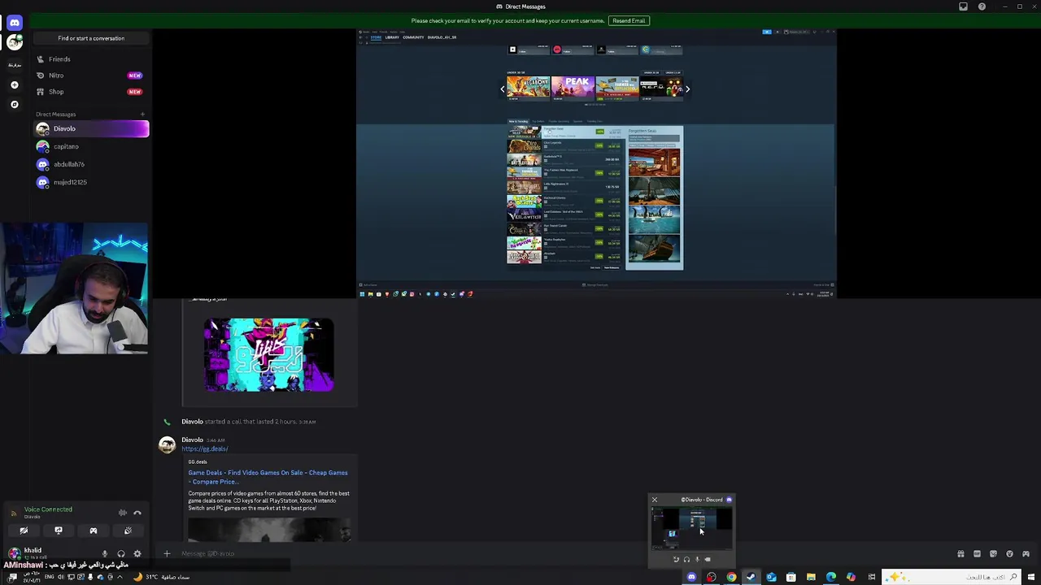1041x585 pixels.
Task: Toggle screen share in voice panel
Action: click(x=59, y=531)
